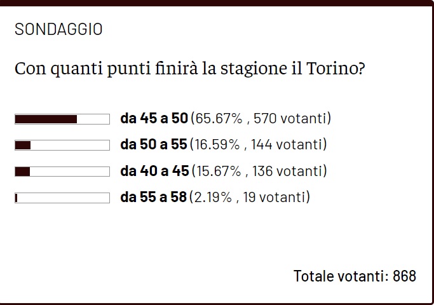
Task: Click the progress bar for da 50 a 55
Action: coord(62,145)
